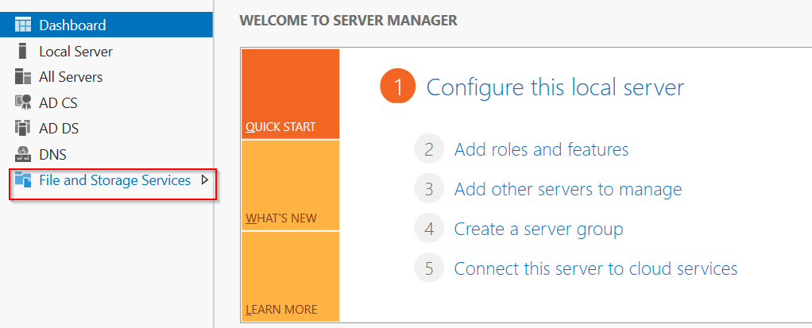The height and width of the screenshot is (328, 812).
Task: Open the Learn More tile
Action: pos(290,276)
